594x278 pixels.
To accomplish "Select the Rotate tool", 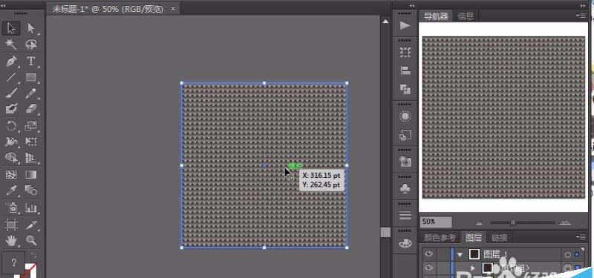I will (x=11, y=125).
